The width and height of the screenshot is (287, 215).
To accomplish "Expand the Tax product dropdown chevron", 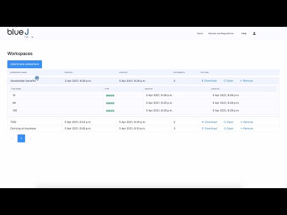I will (x=32, y=37).
